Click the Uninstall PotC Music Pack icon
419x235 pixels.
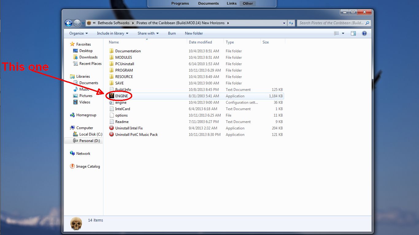tap(112, 134)
